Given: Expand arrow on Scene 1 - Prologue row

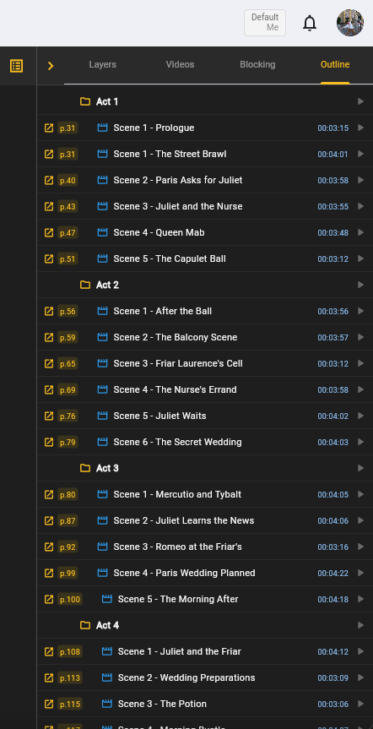Looking at the screenshot, I should pos(360,128).
